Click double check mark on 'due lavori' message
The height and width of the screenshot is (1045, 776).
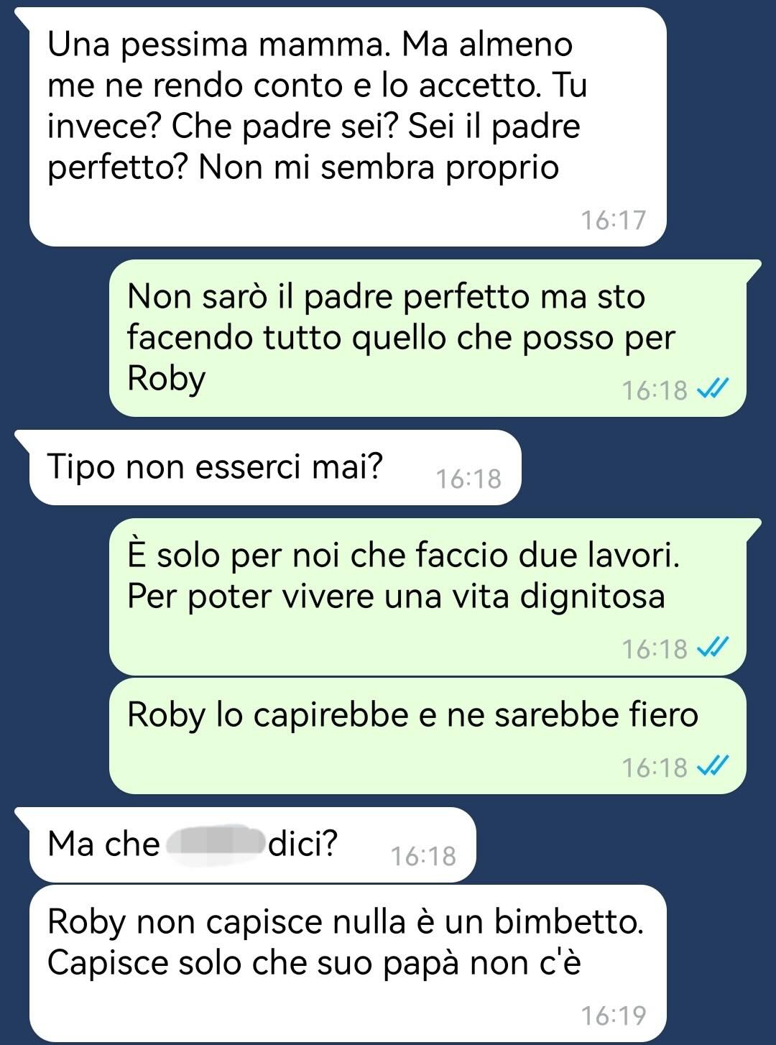pyautogui.click(x=713, y=648)
